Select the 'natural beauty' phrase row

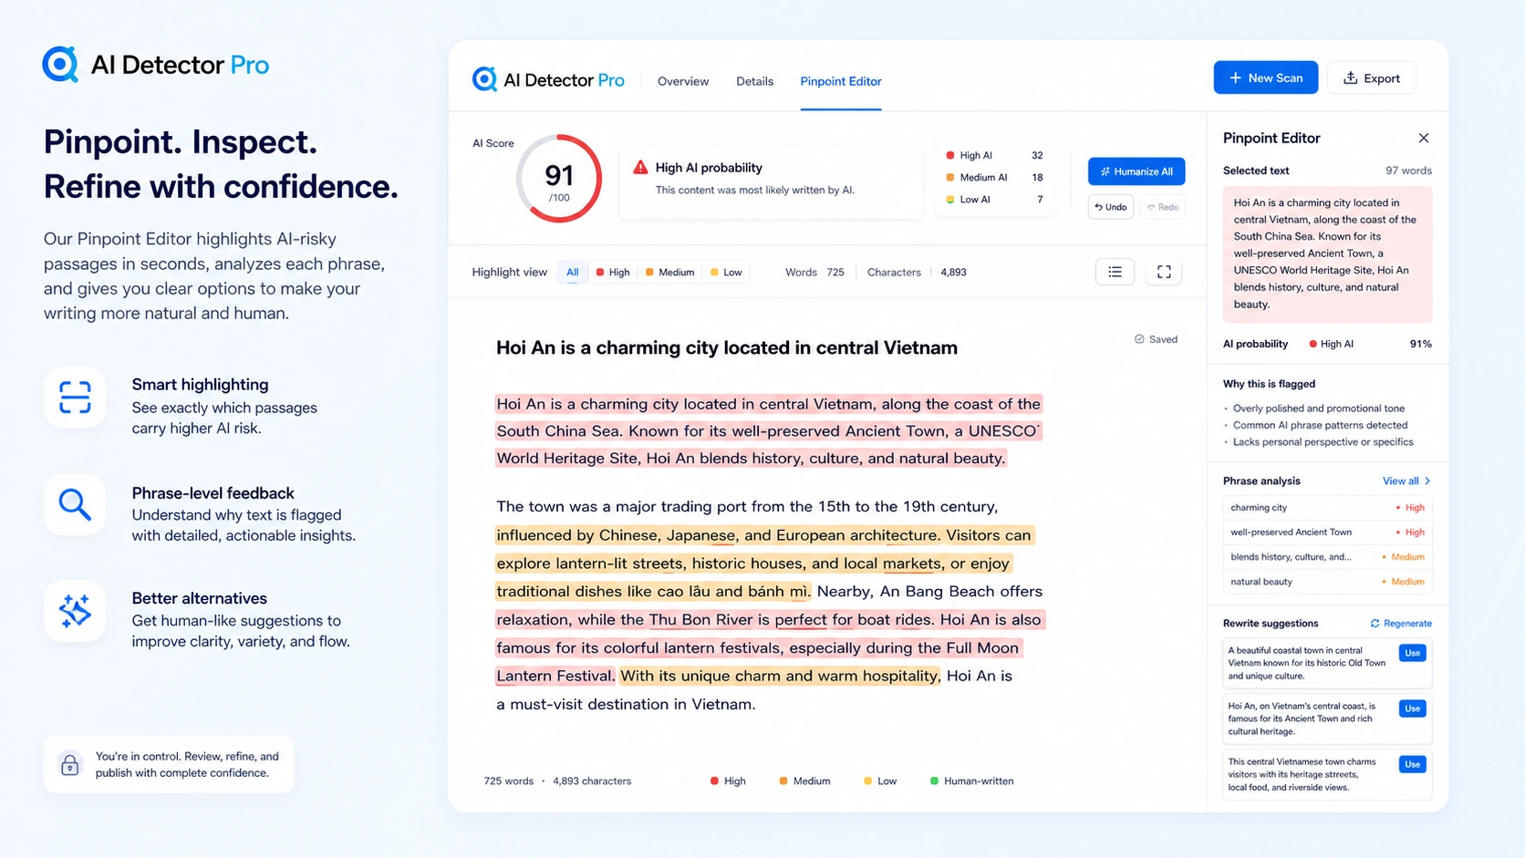point(1327,582)
